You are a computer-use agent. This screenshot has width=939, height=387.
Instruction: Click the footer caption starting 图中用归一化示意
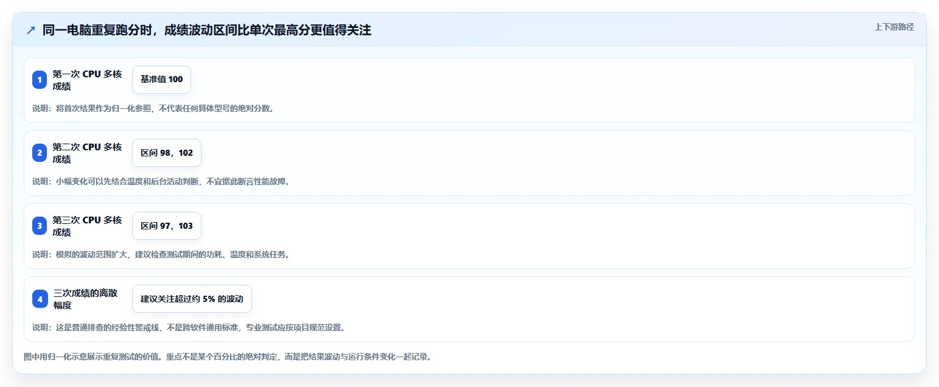[x=228, y=357]
